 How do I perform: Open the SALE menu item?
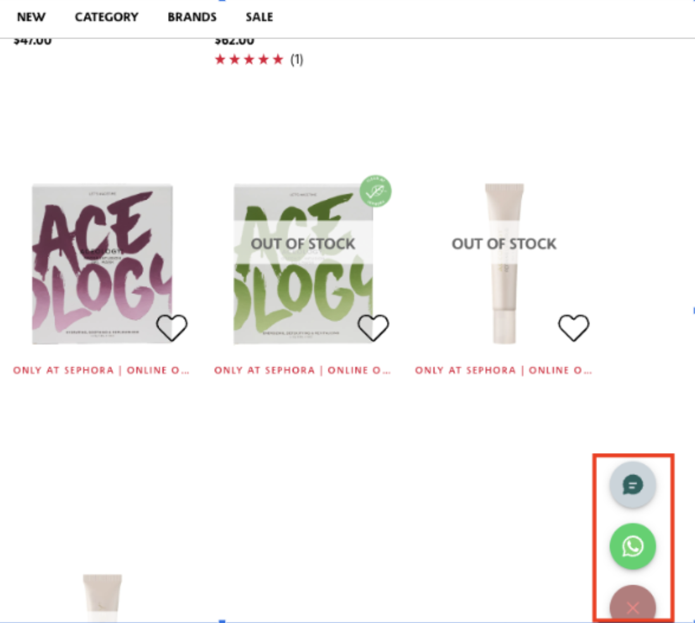(x=259, y=17)
